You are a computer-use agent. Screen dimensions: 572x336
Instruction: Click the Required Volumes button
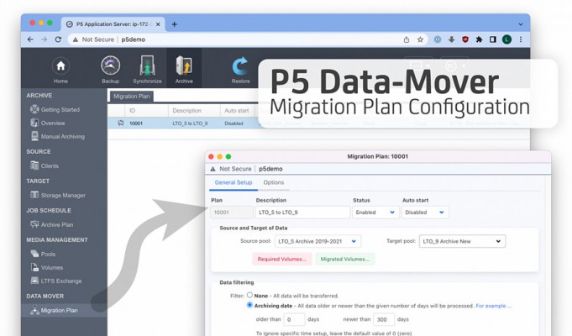(282, 259)
